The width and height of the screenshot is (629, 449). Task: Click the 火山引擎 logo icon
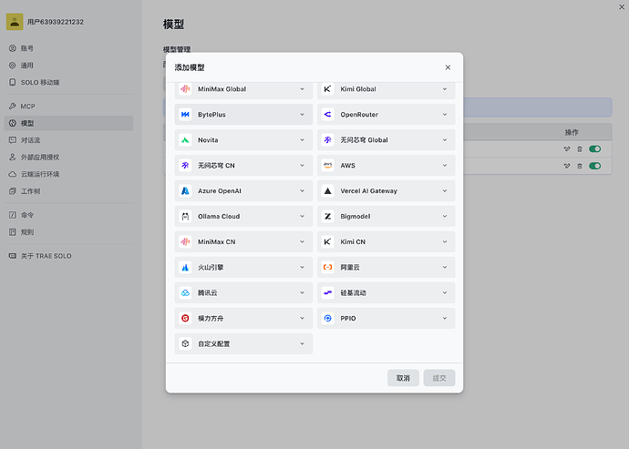(185, 268)
